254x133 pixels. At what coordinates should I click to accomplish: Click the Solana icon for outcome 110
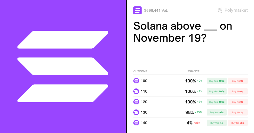point(136,91)
